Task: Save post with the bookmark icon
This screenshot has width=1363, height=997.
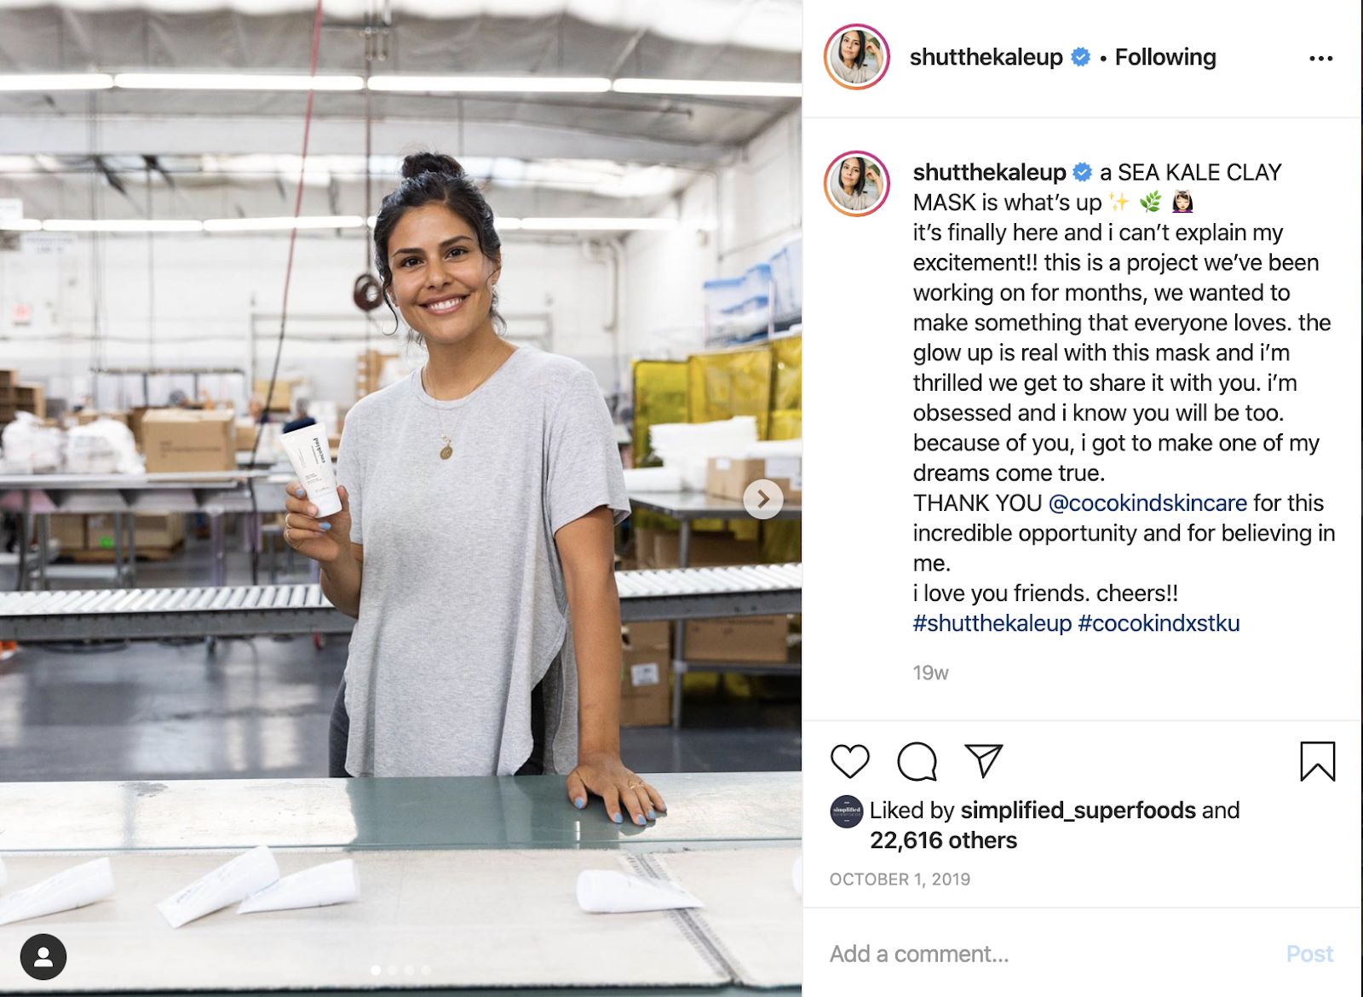Action: (x=1317, y=761)
